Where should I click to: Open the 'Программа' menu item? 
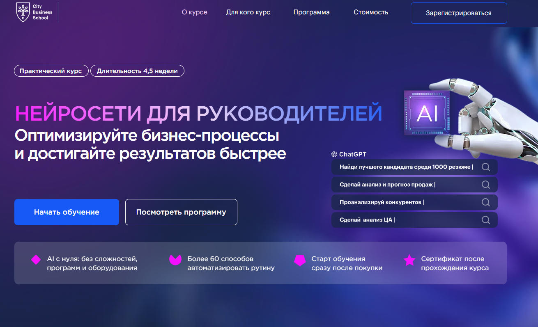(311, 12)
